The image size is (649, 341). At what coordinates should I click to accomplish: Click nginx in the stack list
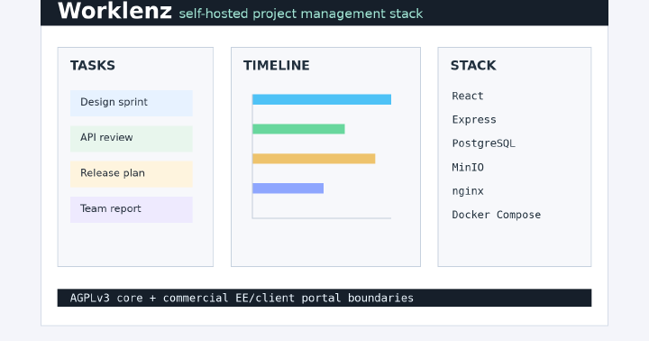[468, 191]
